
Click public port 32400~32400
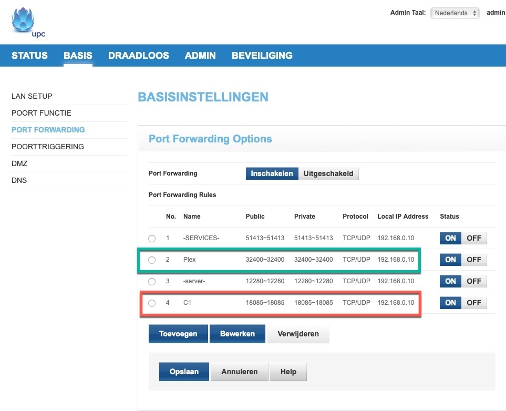point(265,260)
